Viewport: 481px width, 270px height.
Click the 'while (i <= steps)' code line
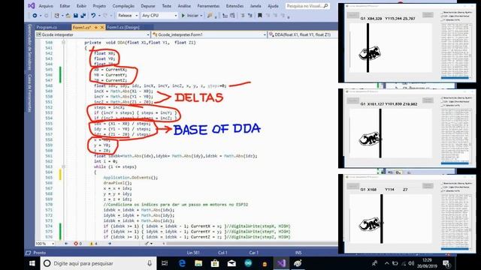pyautogui.click(x=115, y=166)
